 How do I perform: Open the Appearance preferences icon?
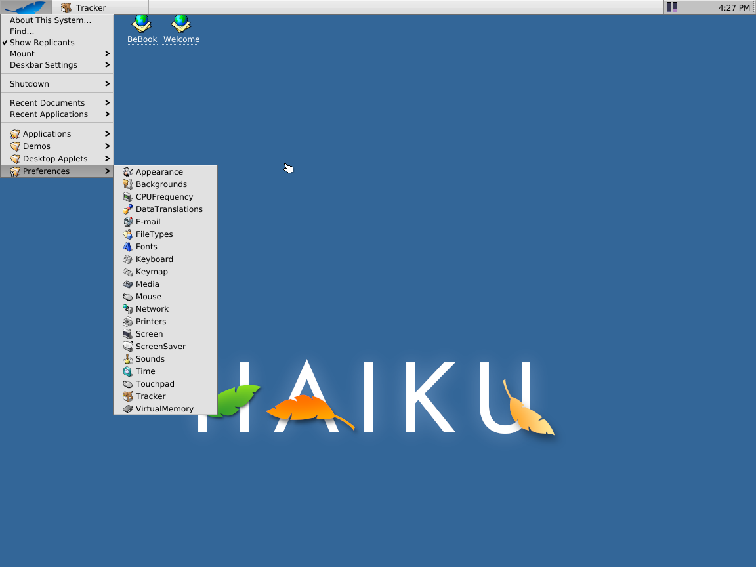pos(128,172)
